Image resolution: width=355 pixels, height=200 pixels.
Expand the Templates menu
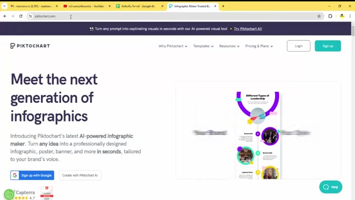click(204, 46)
